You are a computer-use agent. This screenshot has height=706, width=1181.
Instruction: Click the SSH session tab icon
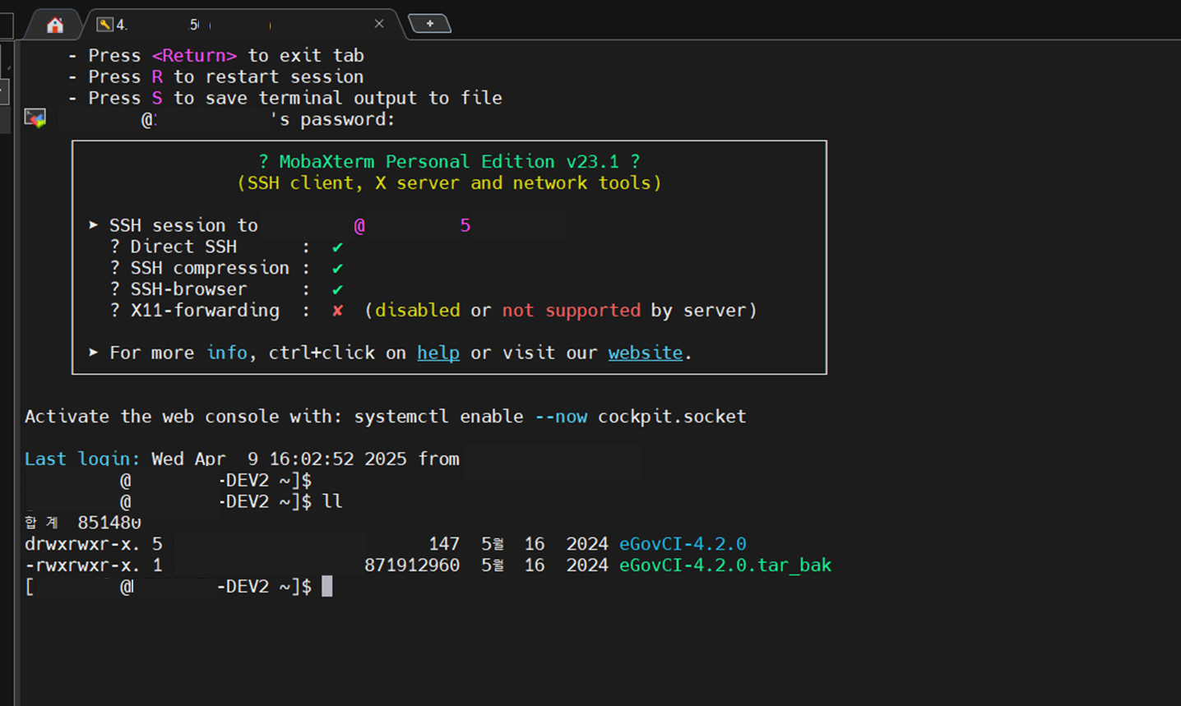tap(104, 25)
